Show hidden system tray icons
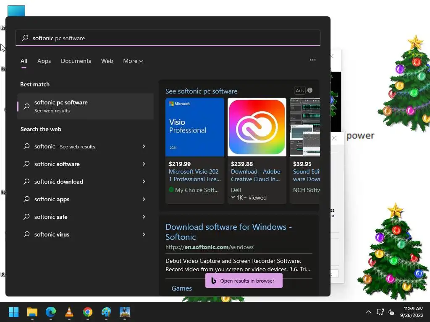The image size is (430, 322). [369, 312]
